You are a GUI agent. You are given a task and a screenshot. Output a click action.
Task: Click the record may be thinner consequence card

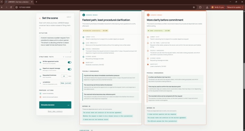pyautogui.click(x=111, y=87)
